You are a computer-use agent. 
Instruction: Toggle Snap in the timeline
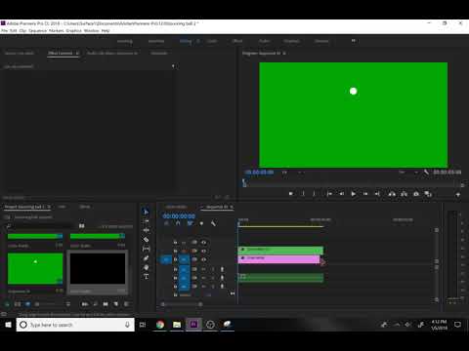178,223
